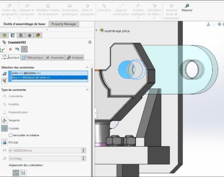Open Cotation intelligente dropdown arrow
Image resolution: width=224 pixels, height=177 pixels.
(x=138, y=18)
